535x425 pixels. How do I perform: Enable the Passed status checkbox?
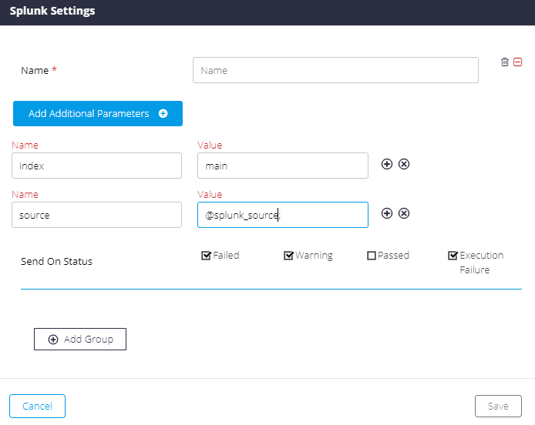point(372,256)
